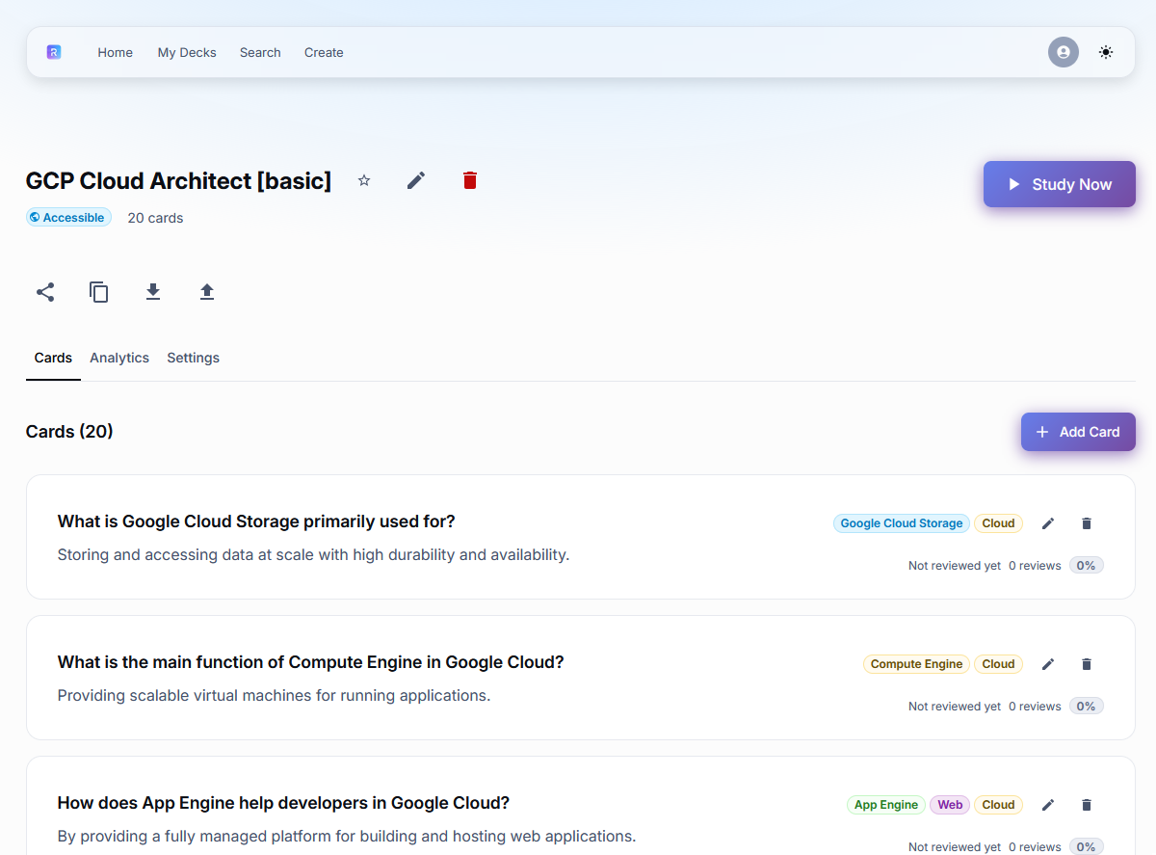Delete the App Engine card

click(x=1087, y=805)
